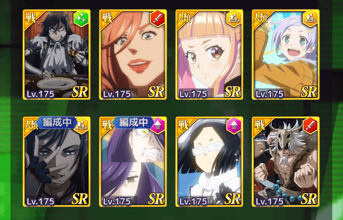Select the skull-masked muscular warrior card

(x=286, y=162)
